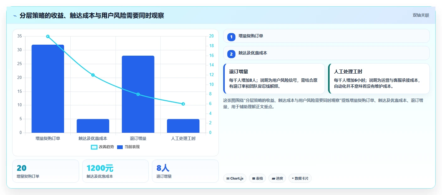Click the 人工处理工时 bar in chart
Viewport: 442px width, 195px height.
click(183, 126)
